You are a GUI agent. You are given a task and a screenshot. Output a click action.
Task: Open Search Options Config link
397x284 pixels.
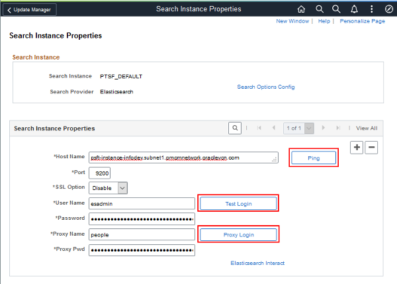(266, 87)
